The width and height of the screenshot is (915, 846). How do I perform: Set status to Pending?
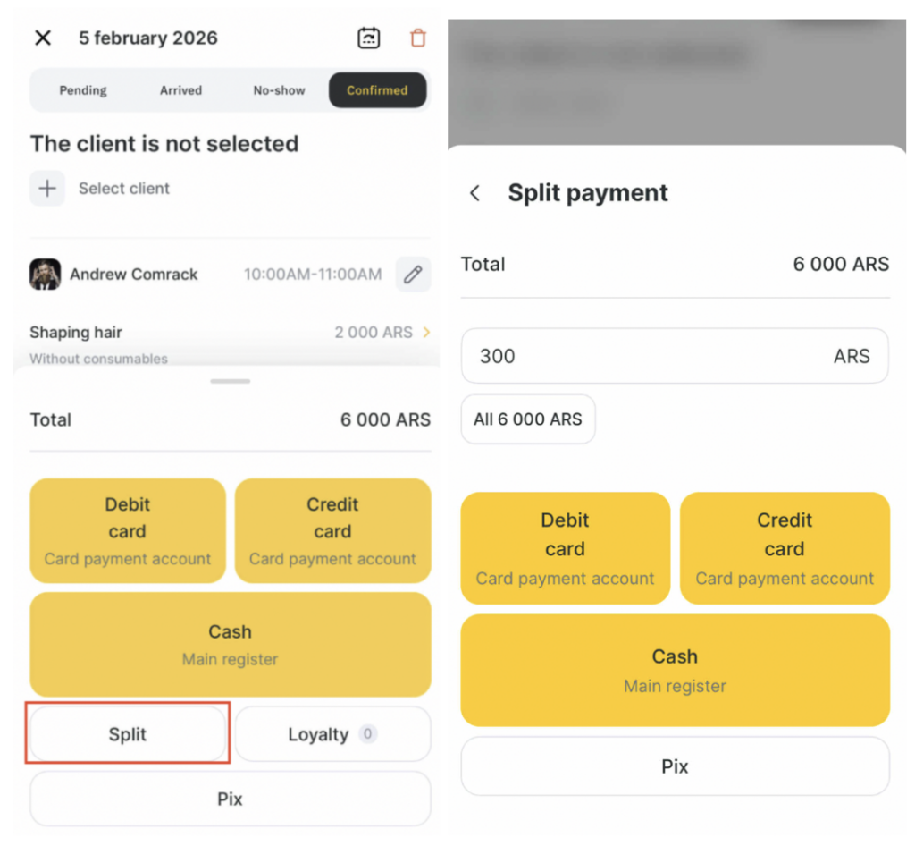[83, 90]
